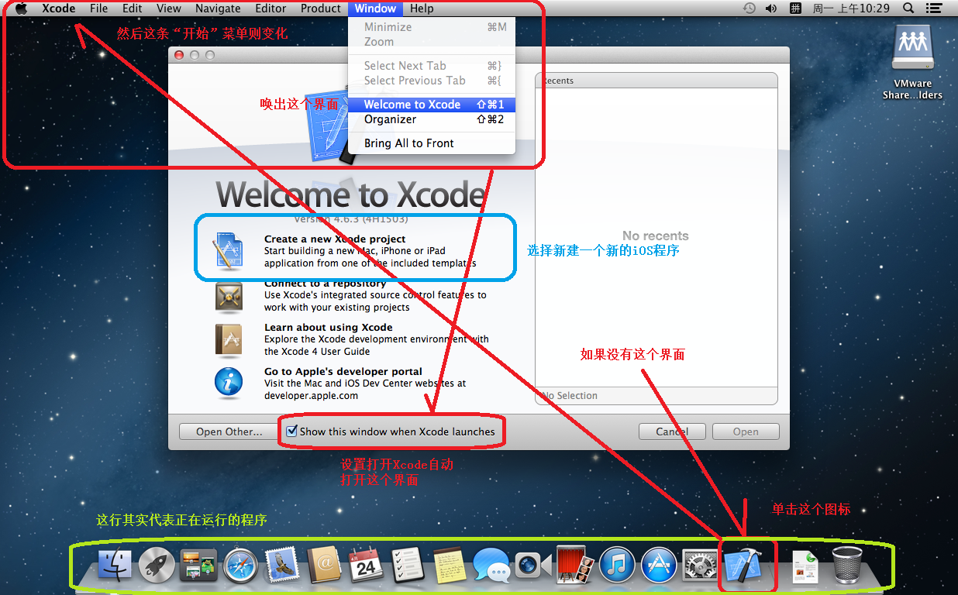The width and height of the screenshot is (958, 595).
Task: Choose Select Previous Tab menu entry
Action: coord(432,81)
